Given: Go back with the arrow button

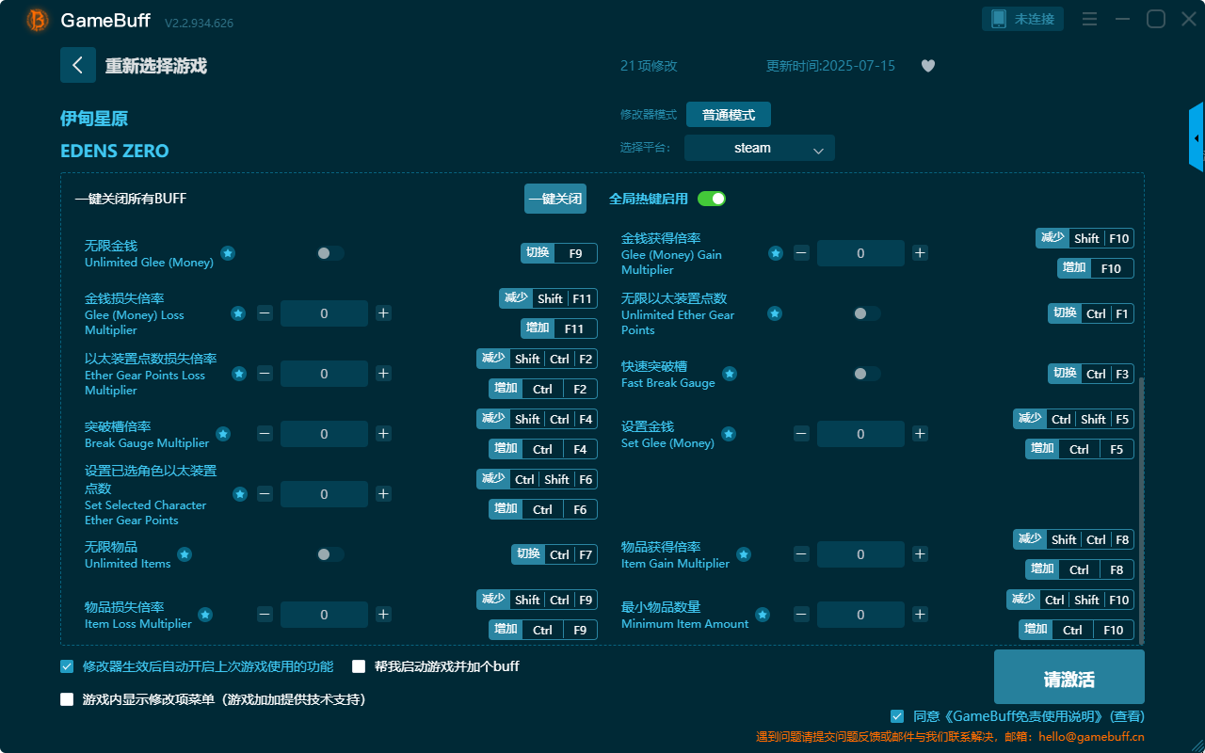Looking at the screenshot, I should click(x=78, y=65).
